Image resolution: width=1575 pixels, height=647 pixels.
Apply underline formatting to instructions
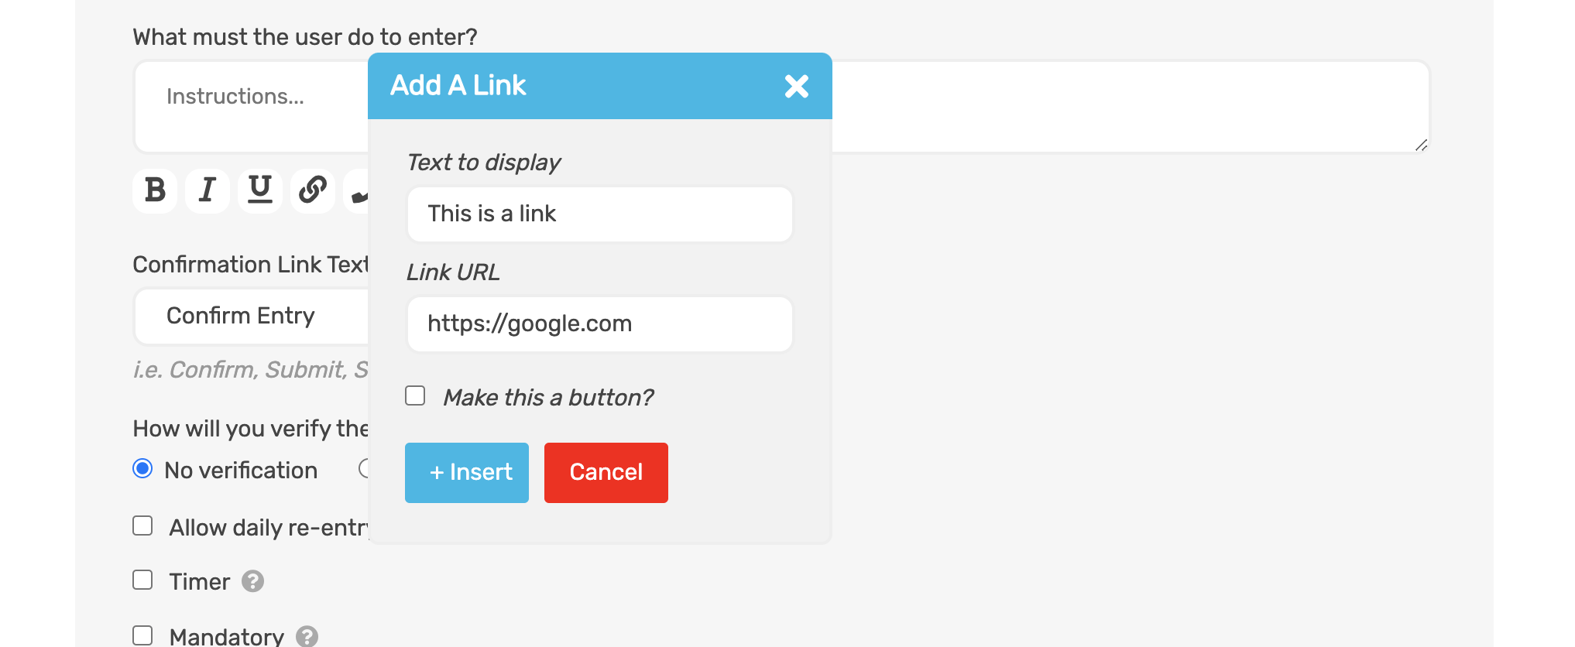pyautogui.click(x=259, y=190)
